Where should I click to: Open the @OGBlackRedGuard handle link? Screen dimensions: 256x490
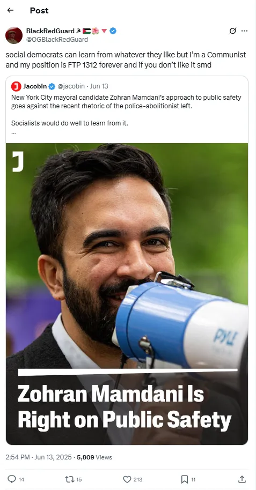[x=57, y=39]
